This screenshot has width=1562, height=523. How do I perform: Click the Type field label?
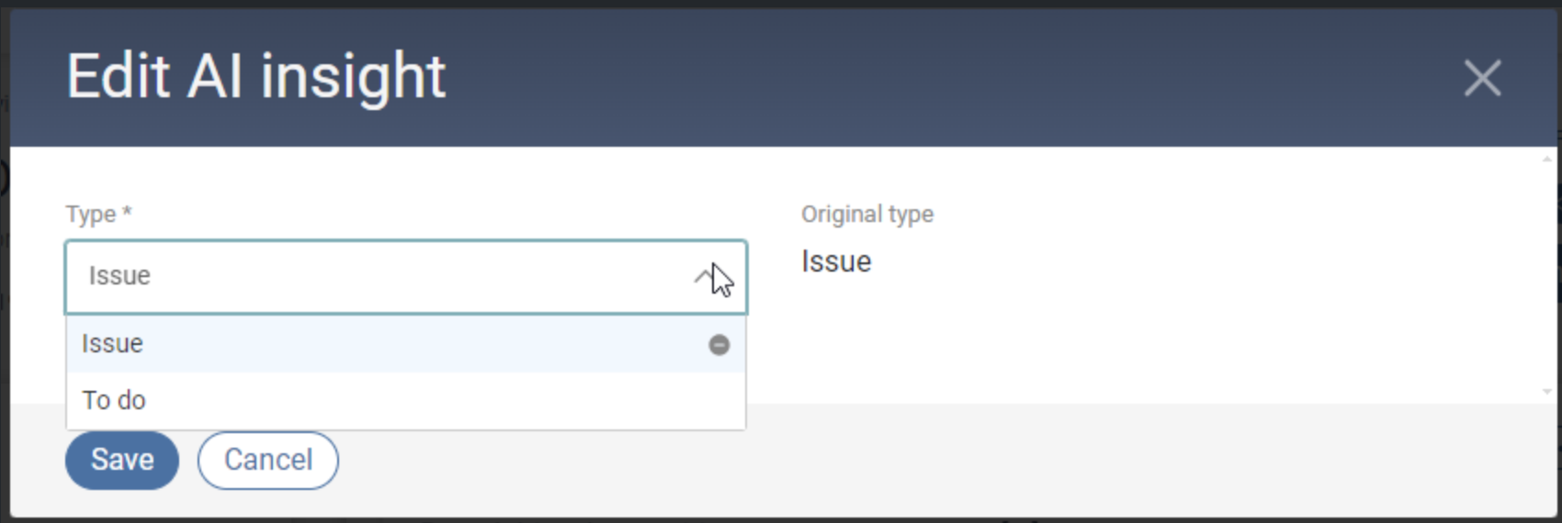click(x=91, y=215)
